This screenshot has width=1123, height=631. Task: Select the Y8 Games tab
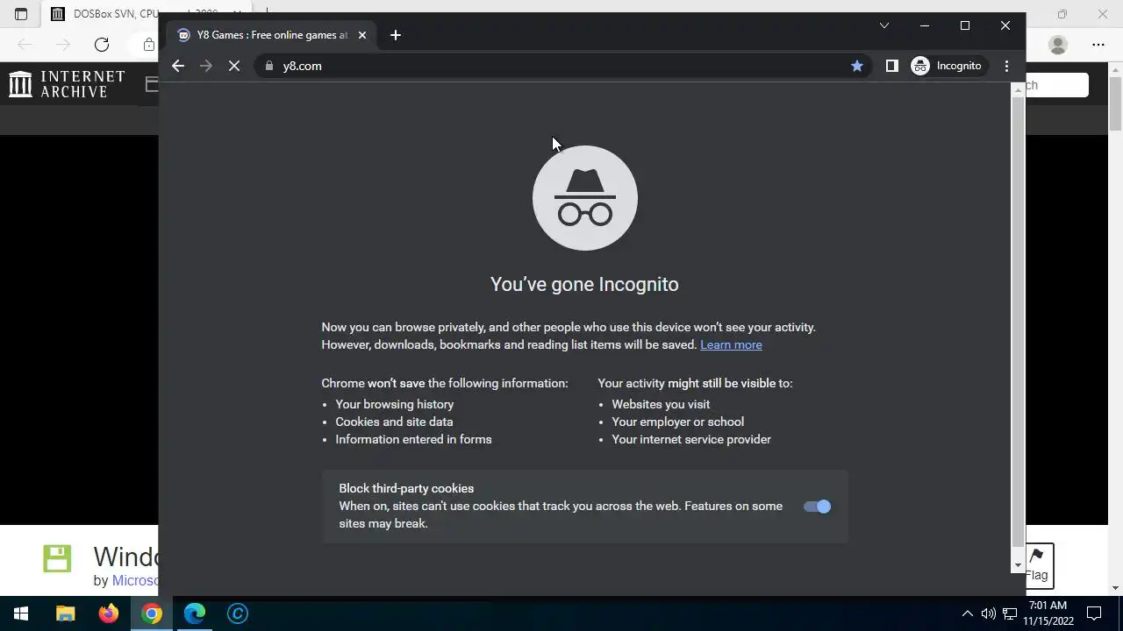click(x=272, y=35)
